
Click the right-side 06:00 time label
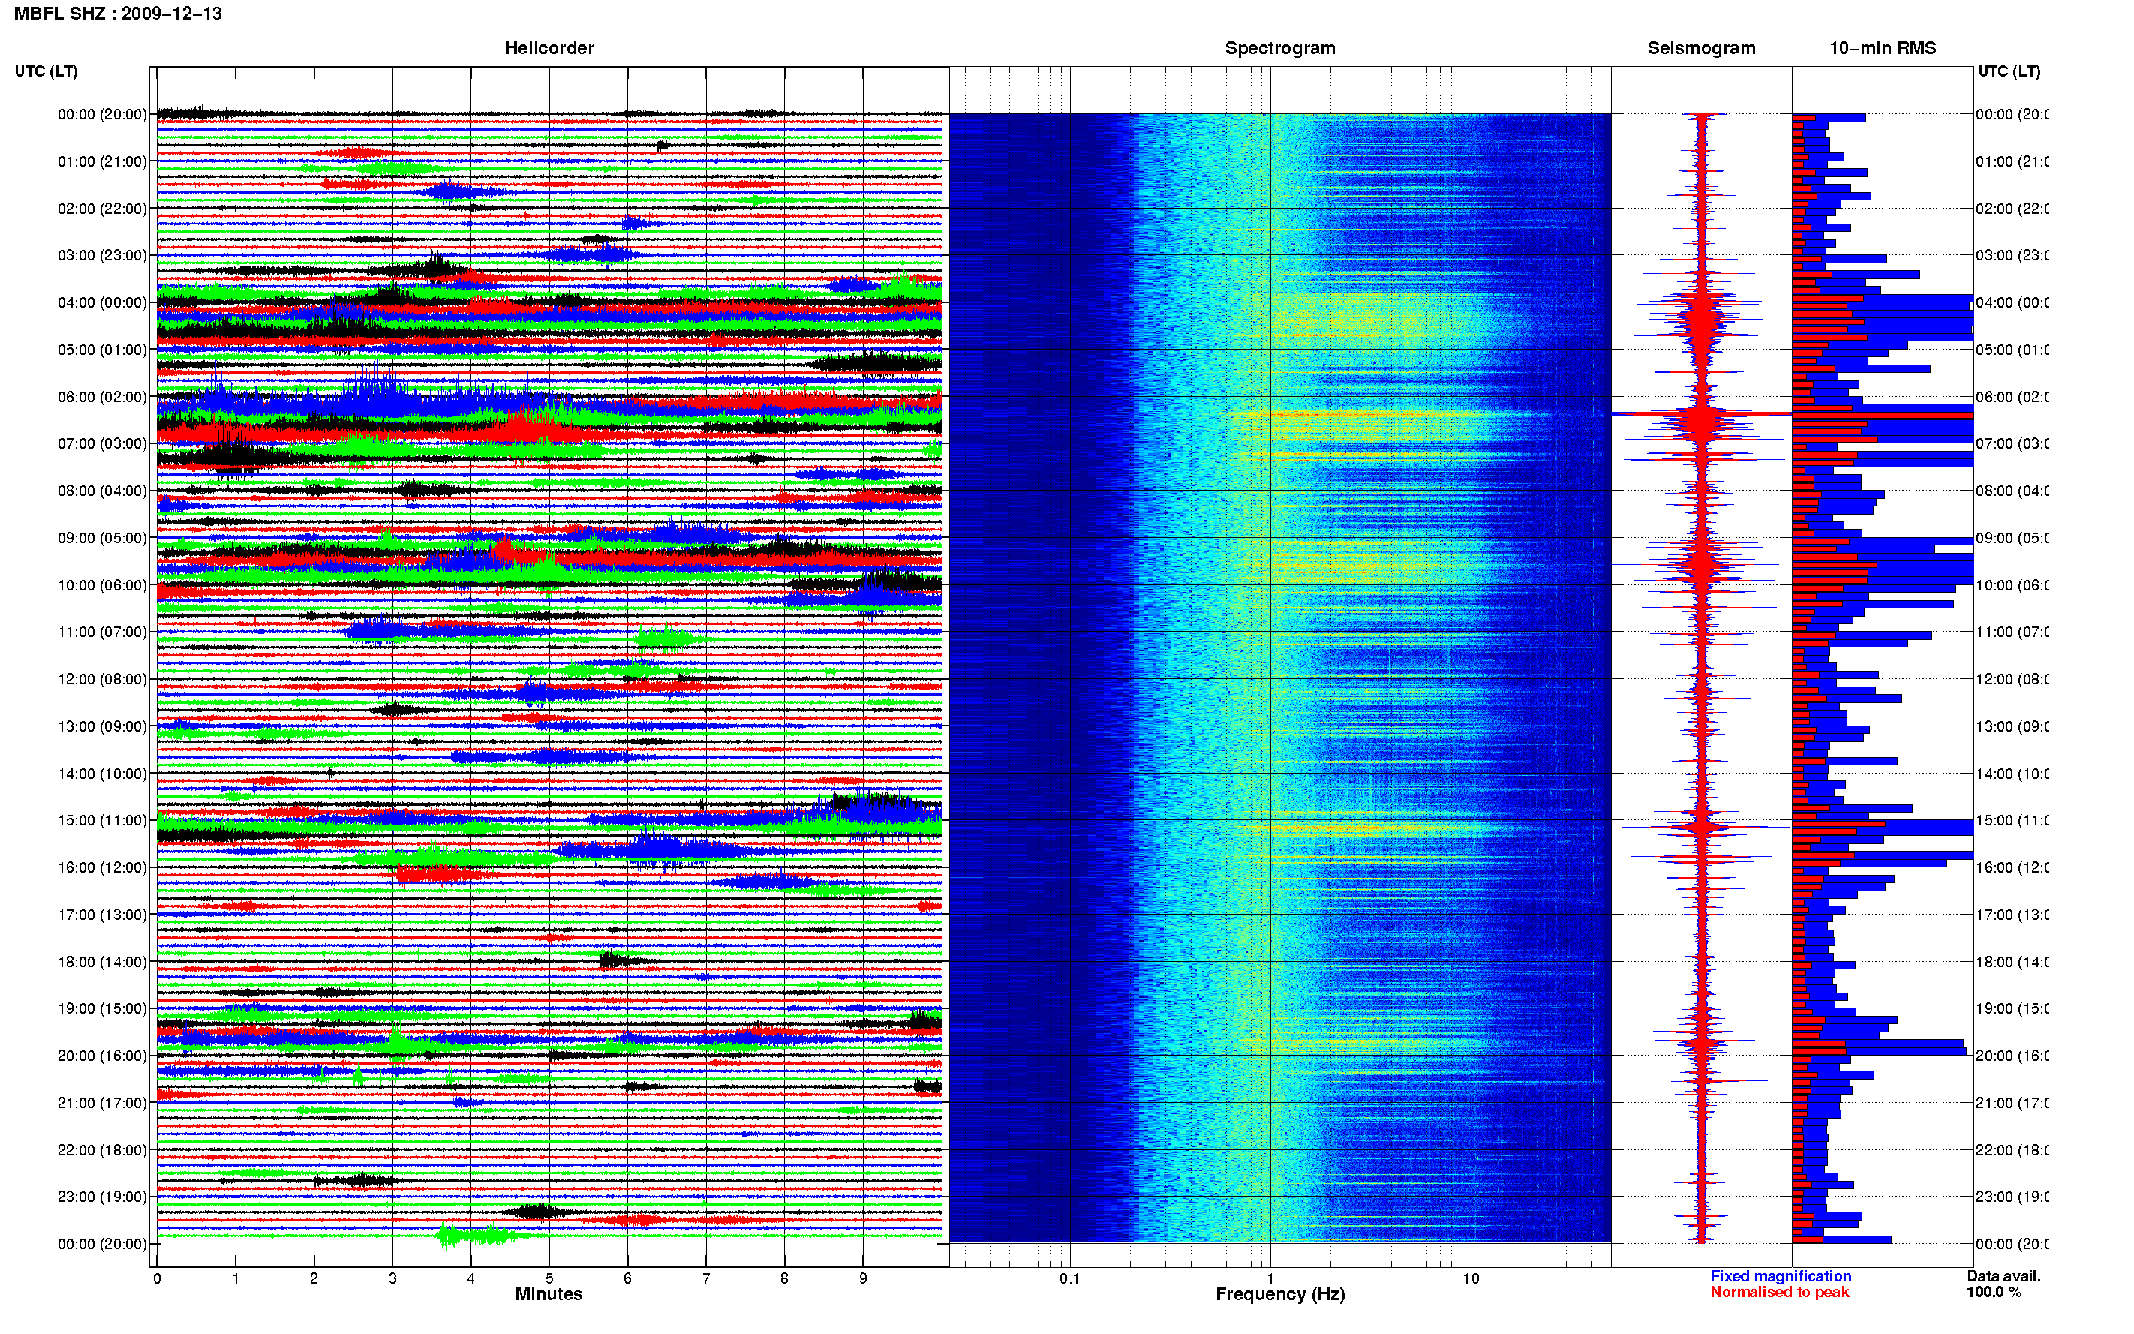point(2012,397)
